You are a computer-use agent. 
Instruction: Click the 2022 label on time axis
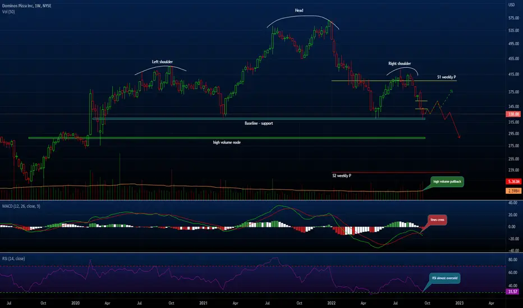click(x=331, y=303)
